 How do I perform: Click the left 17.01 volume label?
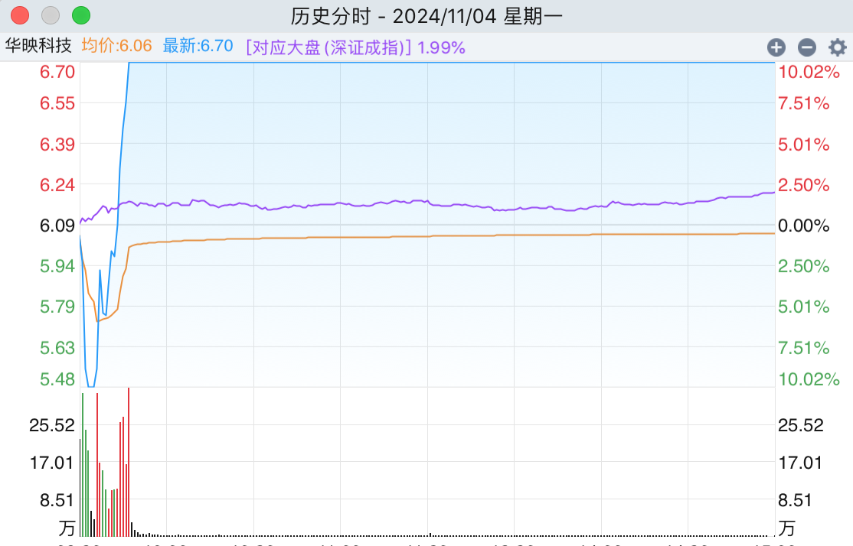click(x=51, y=463)
